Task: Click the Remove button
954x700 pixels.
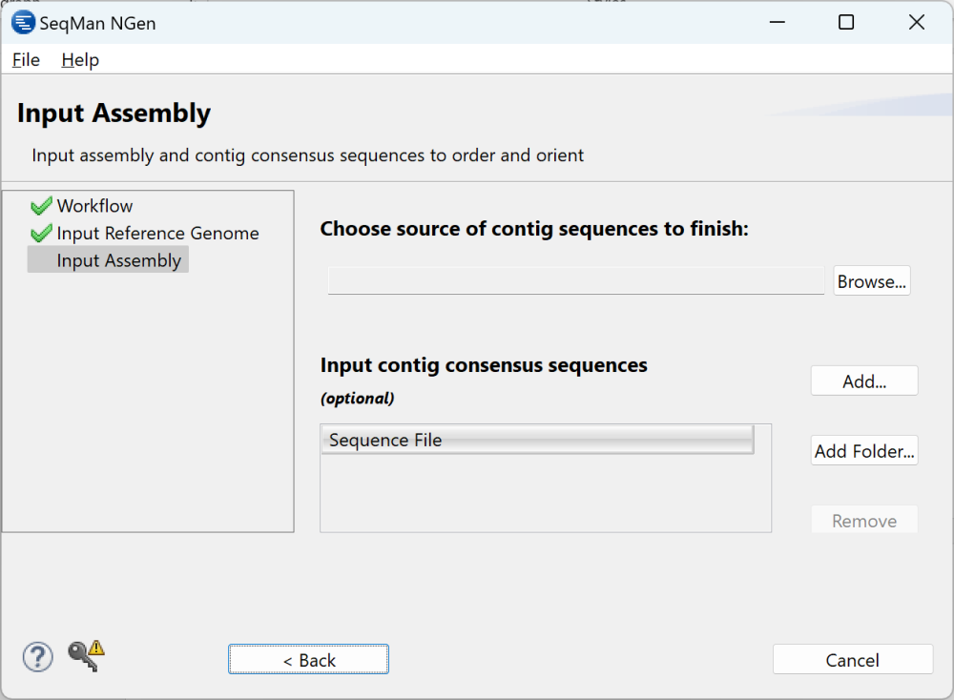Action: 864,520
